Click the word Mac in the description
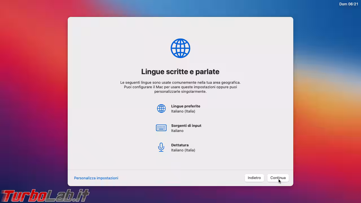The image size is (361, 203). click(x=159, y=87)
